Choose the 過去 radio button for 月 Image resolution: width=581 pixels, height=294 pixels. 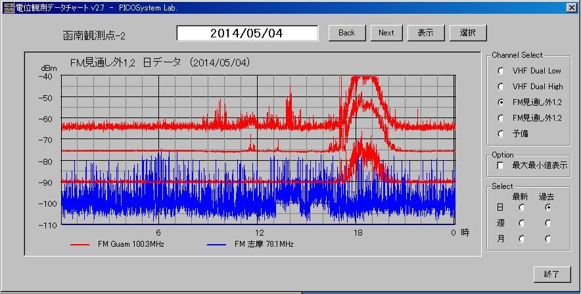coord(547,239)
